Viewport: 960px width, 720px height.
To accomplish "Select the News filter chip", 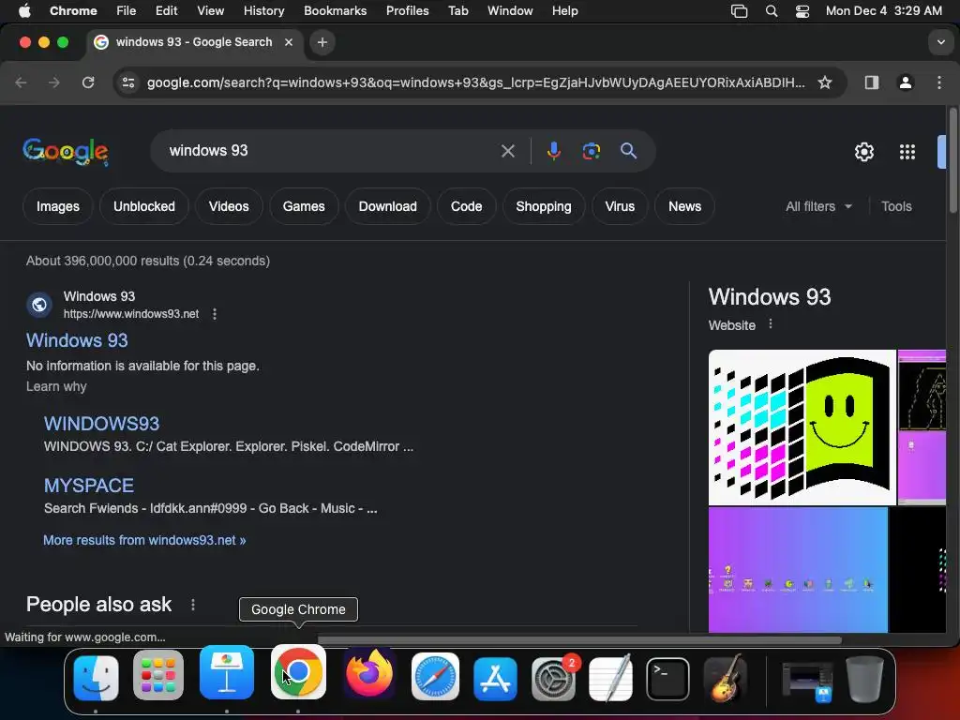I will point(684,207).
